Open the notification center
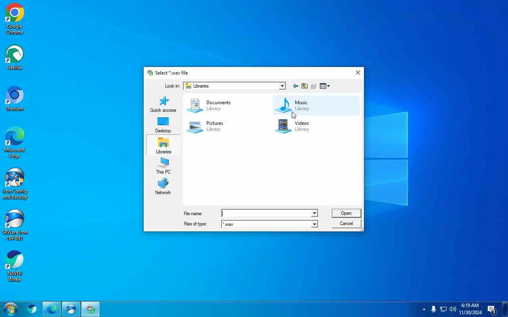The image size is (508, 317). pyautogui.click(x=492, y=309)
